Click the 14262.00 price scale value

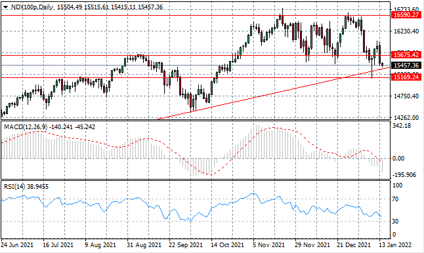coord(406,118)
